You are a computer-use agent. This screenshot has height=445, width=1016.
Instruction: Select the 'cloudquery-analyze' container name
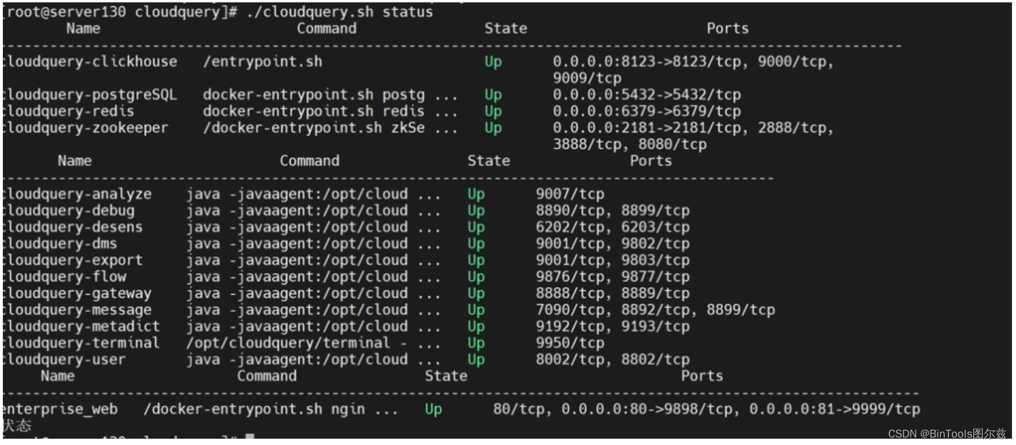click(77, 194)
